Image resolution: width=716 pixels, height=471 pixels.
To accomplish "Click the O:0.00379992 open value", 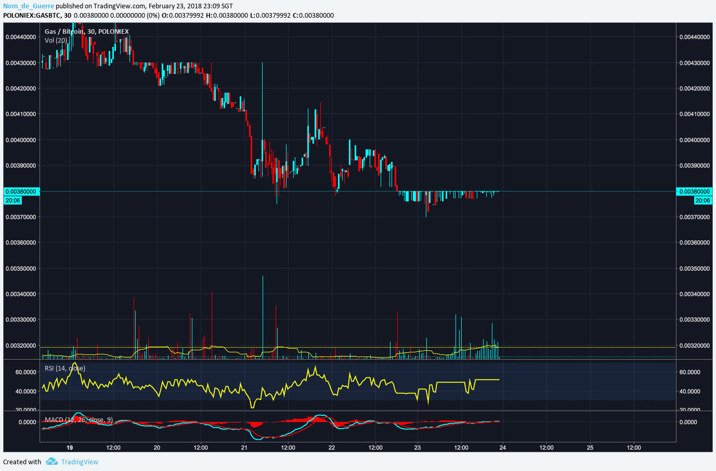I will pos(183,15).
